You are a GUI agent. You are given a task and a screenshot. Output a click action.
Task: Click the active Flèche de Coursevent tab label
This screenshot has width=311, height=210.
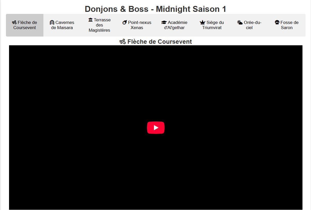pyautogui.click(x=25, y=25)
